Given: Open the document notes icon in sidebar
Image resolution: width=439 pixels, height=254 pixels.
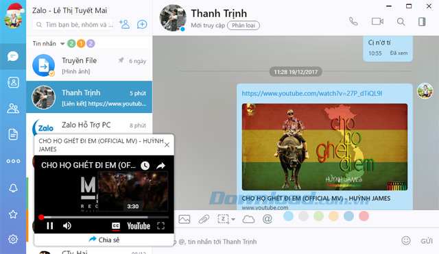Looking at the screenshot, I should (x=13, y=134).
